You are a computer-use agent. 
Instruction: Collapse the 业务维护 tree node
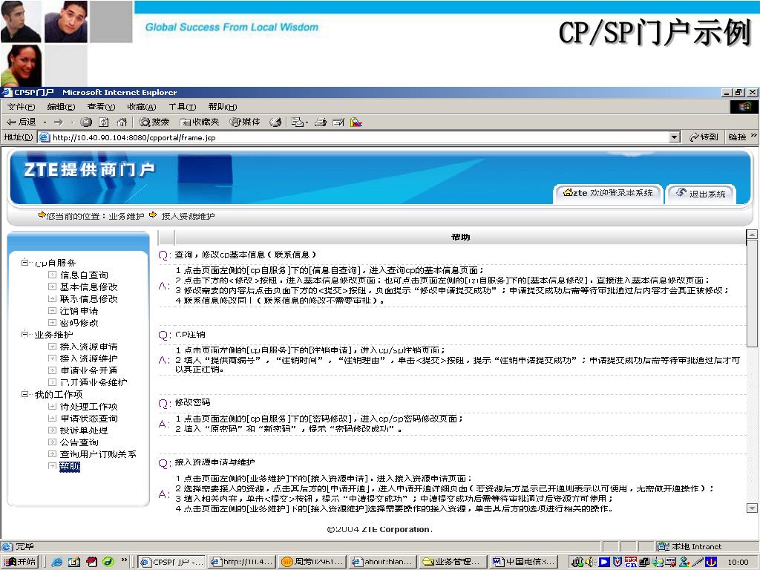24,334
